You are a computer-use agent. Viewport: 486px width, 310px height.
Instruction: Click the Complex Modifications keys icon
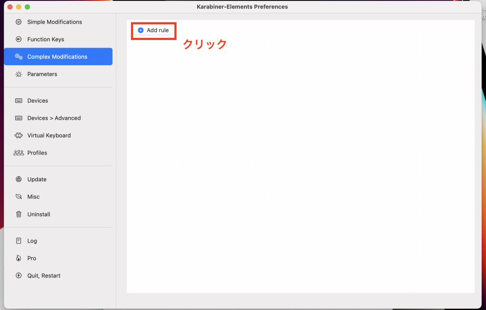tap(19, 56)
